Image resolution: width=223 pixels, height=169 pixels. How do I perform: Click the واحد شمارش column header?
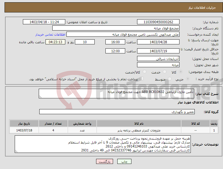(x=82, y=123)
